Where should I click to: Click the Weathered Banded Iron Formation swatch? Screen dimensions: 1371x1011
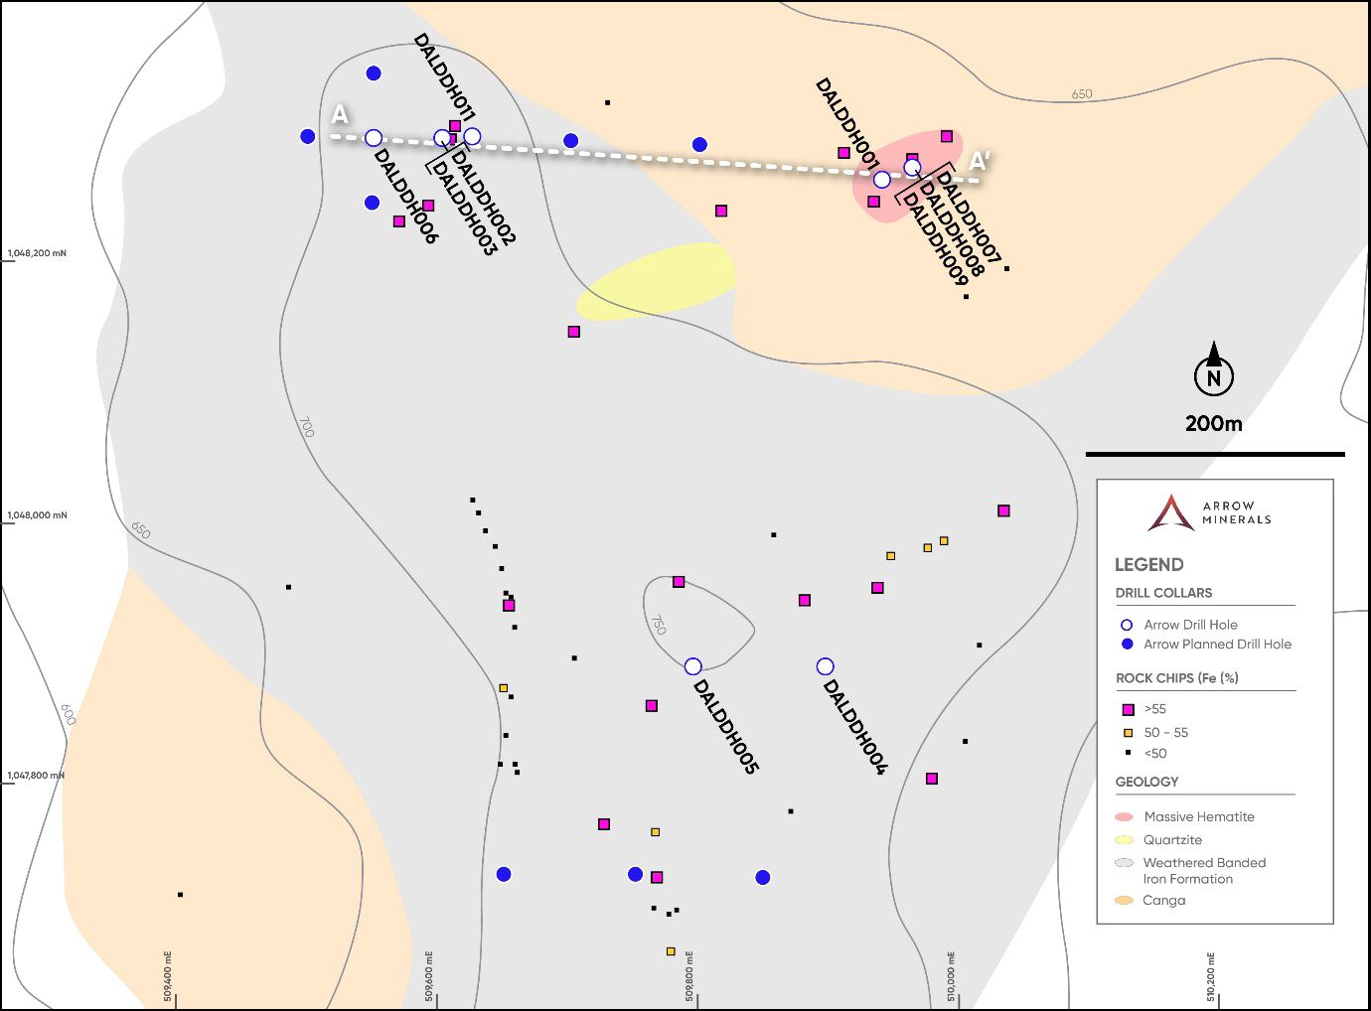1125,863
